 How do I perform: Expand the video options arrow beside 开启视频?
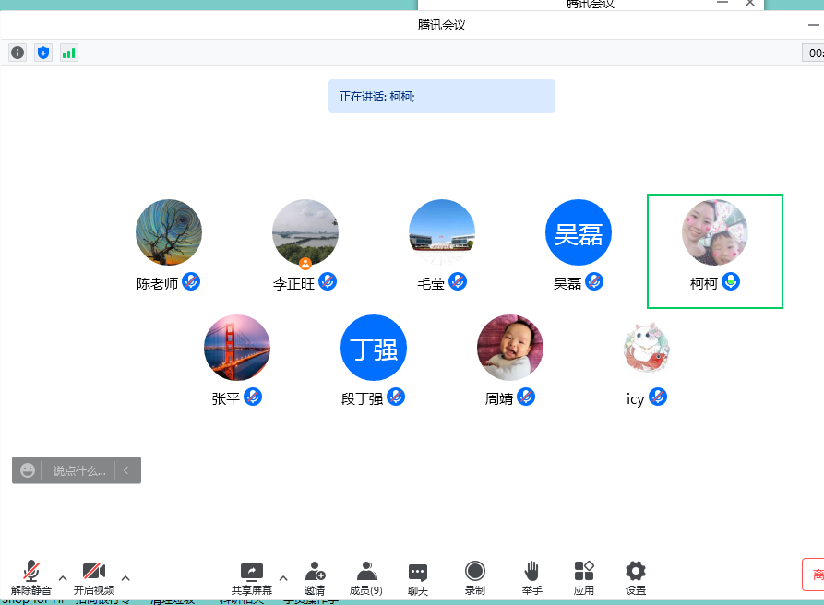125,578
